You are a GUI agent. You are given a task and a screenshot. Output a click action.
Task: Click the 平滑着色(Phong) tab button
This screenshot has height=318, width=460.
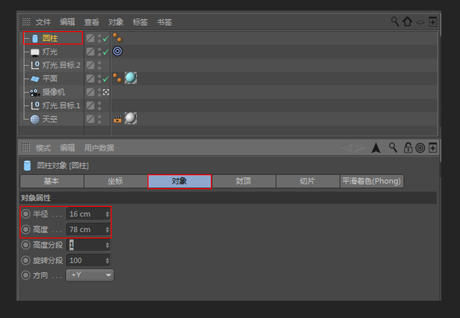pos(371,182)
